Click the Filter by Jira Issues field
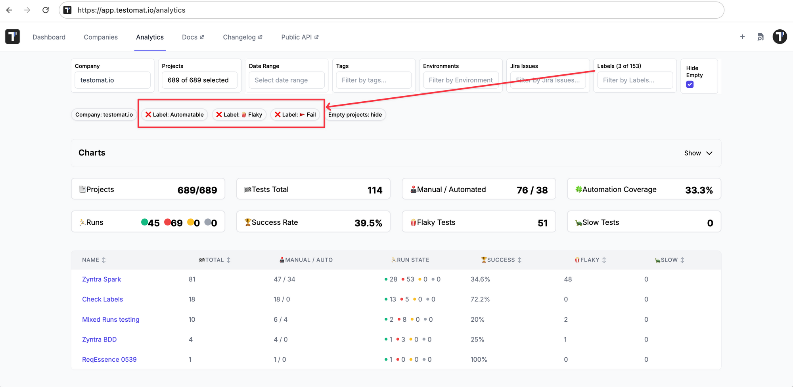The height and width of the screenshot is (387, 793). (x=548, y=80)
